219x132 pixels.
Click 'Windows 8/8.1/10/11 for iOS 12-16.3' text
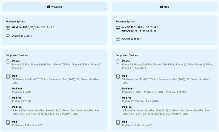pyautogui.click(x=33, y=27)
